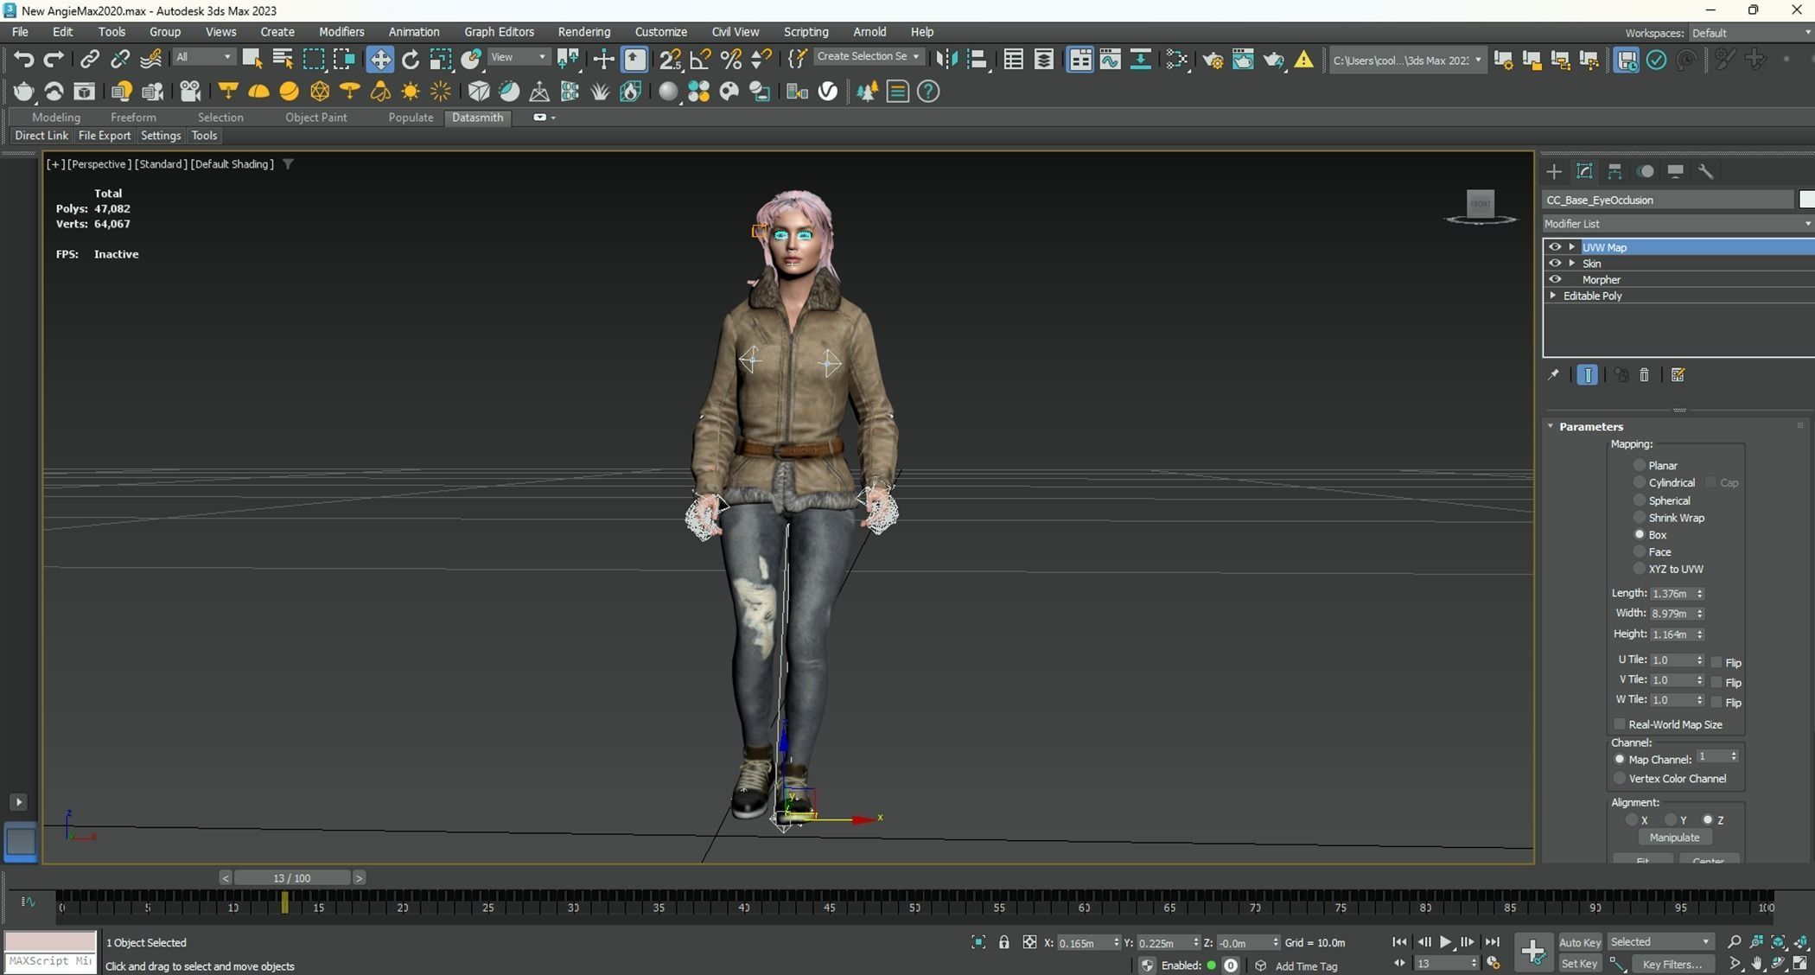Expand the Editable Poly entry arrow
The width and height of the screenshot is (1815, 975).
pyautogui.click(x=1553, y=296)
